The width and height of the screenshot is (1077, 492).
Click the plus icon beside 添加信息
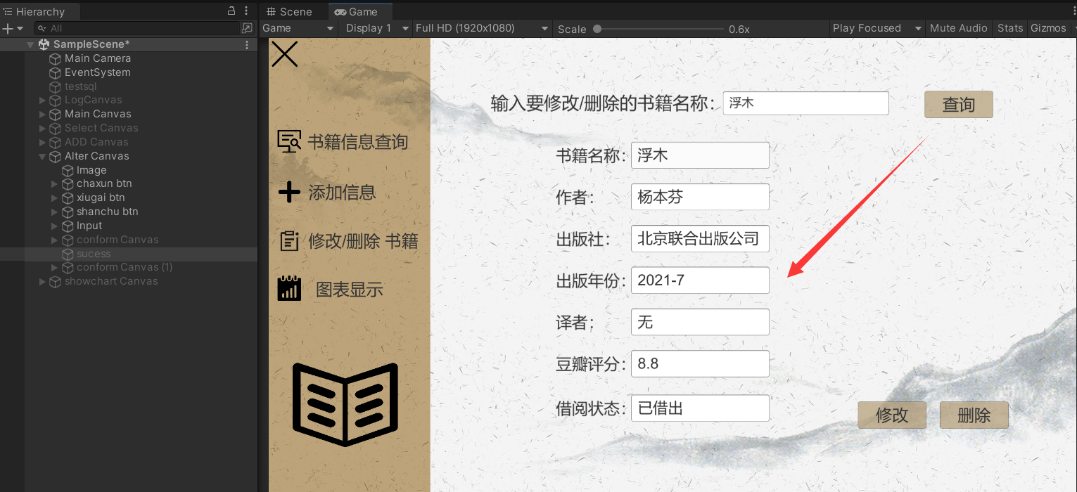click(x=289, y=192)
